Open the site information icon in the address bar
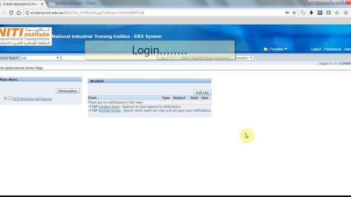Image resolution: width=351 pixels, height=197 pixels. pyautogui.click(x=27, y=13)
